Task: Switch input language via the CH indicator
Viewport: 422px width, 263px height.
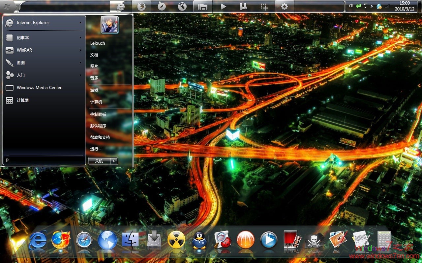Action: point(351,5)
